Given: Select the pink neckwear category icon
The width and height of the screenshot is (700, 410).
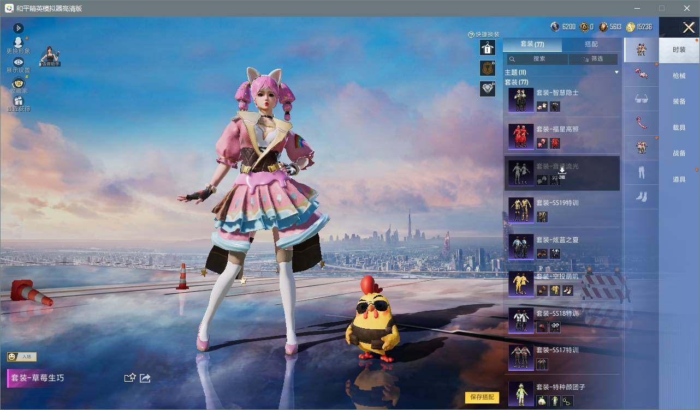Looking at the screenshot, I should click(641, 123).
